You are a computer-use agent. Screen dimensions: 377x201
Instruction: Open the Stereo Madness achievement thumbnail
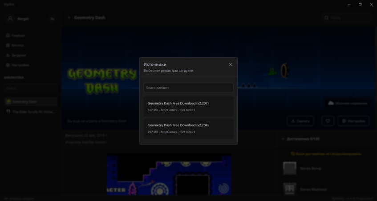289,189
